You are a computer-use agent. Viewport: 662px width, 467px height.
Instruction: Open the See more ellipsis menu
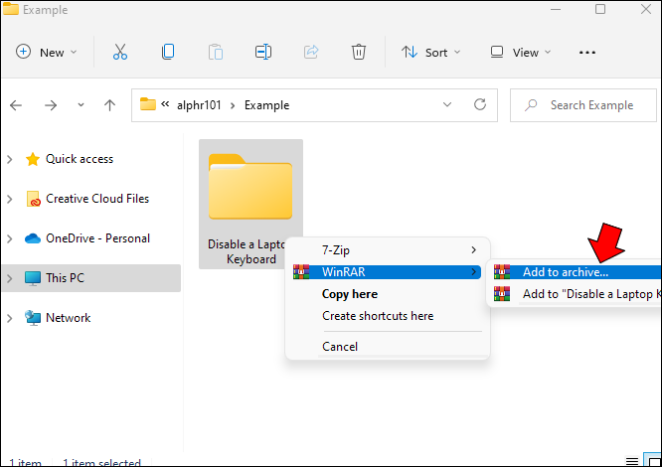(587, 52)
